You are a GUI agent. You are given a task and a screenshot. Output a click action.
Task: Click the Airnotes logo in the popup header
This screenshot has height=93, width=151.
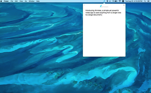104,6
